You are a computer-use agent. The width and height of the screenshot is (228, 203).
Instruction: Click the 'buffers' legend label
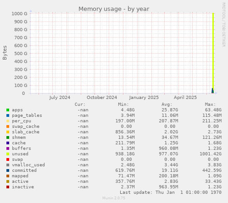click(x=22, y=148)
